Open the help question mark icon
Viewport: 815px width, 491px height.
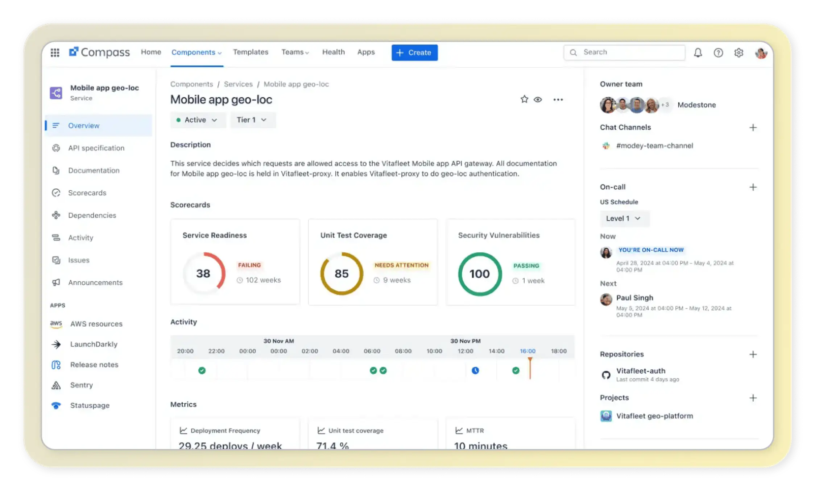(x=718, y=53)
